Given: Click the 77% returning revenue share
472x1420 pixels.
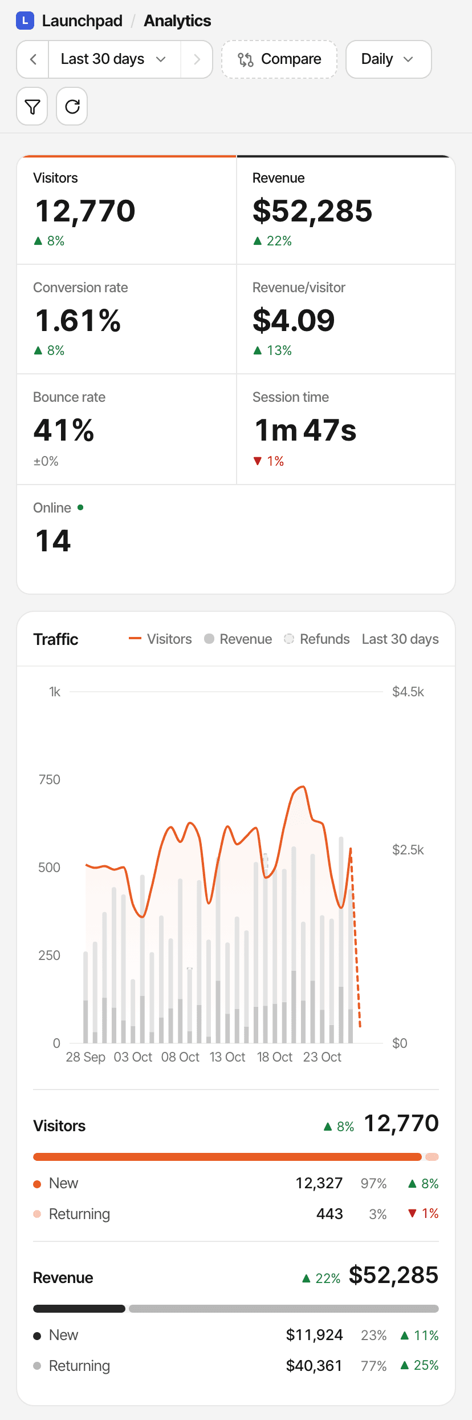Looking at the screenshot, I should click(374, 1366).
